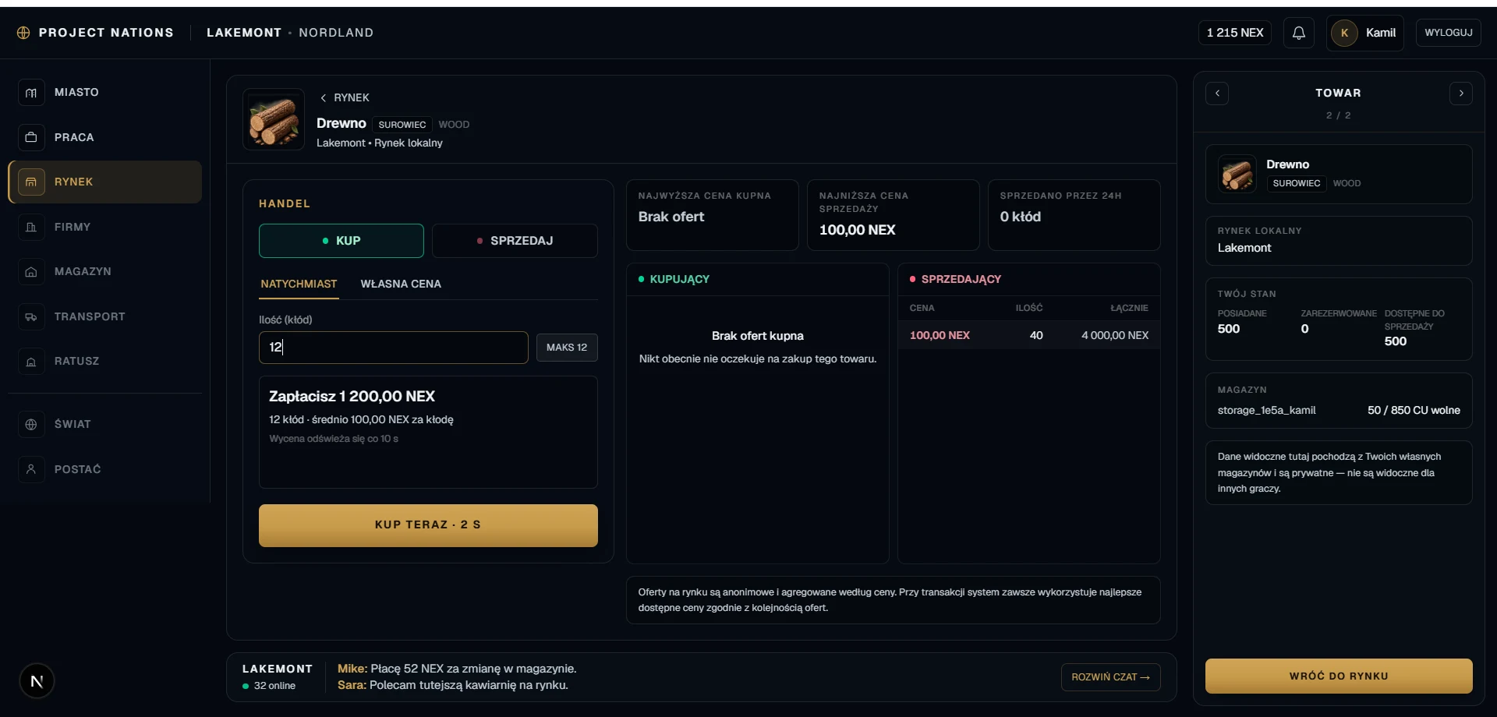The image size is (1497, 717).
Task: Open the Świat globe icon
Action: pos(31,425)
